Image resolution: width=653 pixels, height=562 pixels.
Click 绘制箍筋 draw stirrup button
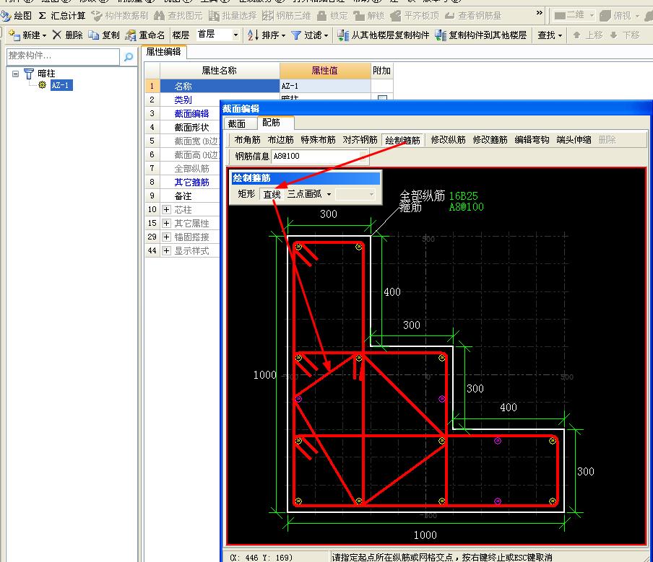403,140
